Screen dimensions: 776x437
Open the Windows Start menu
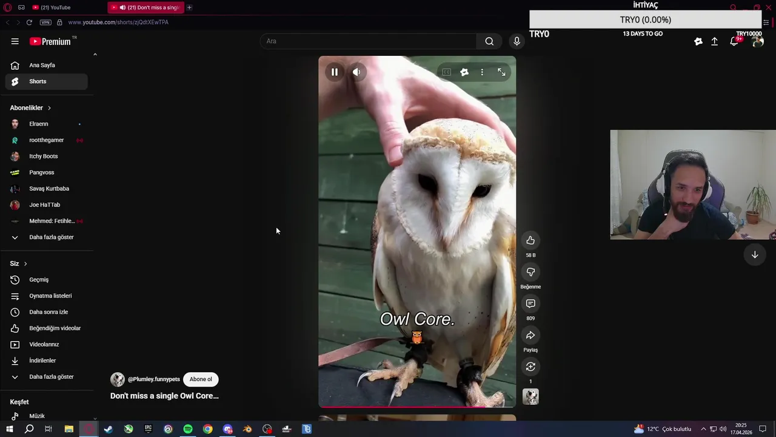9,429
